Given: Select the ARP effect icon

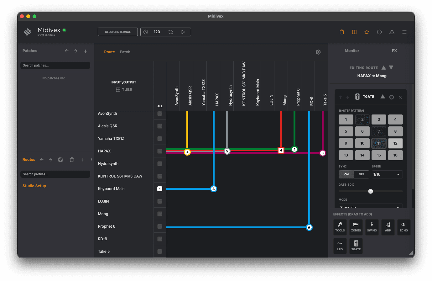Looking at the screenshot, I should 388,227.
